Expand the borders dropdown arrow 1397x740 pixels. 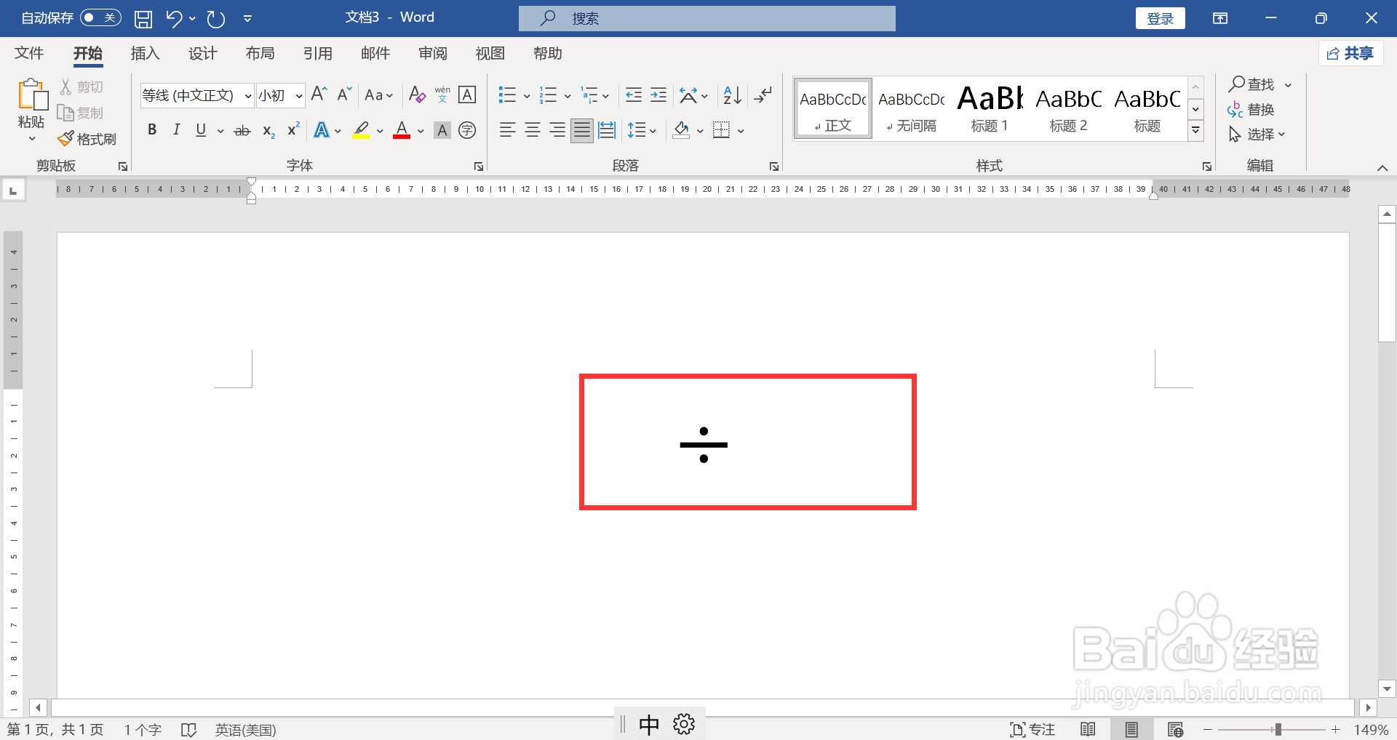741,132
